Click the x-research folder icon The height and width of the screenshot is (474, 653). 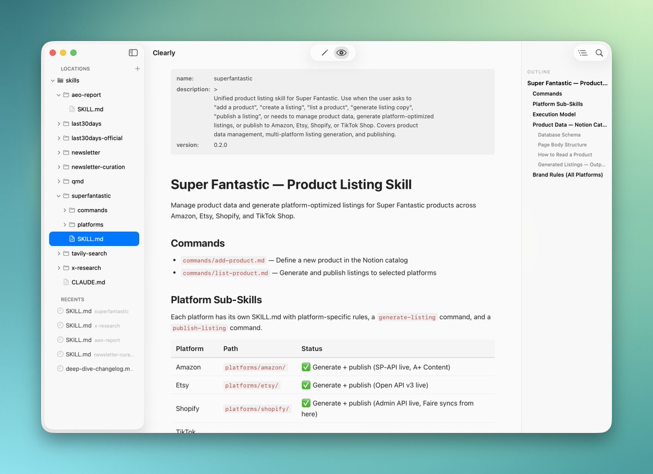66,268
